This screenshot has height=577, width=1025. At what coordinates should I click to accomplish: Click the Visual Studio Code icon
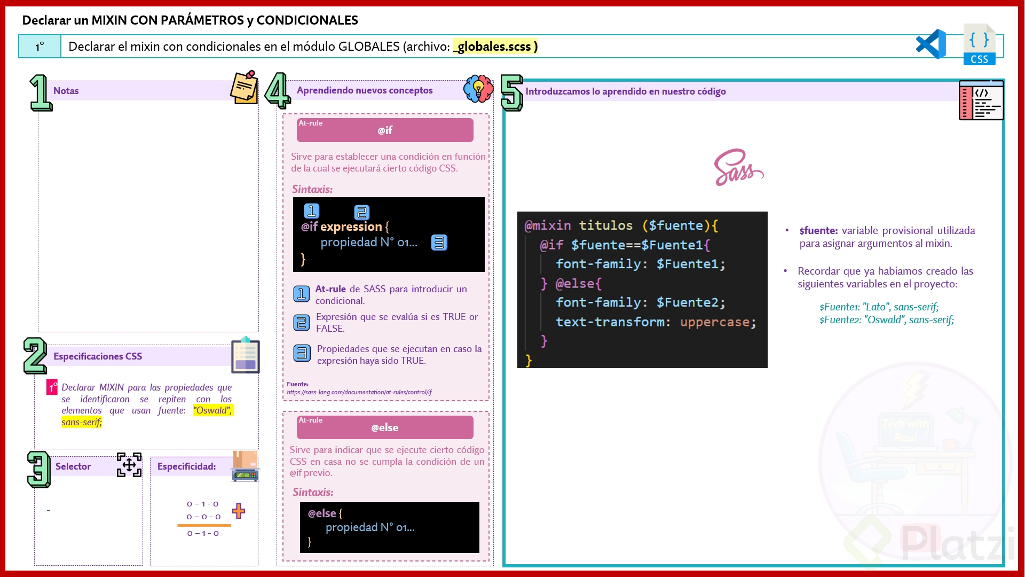point(930,44)
